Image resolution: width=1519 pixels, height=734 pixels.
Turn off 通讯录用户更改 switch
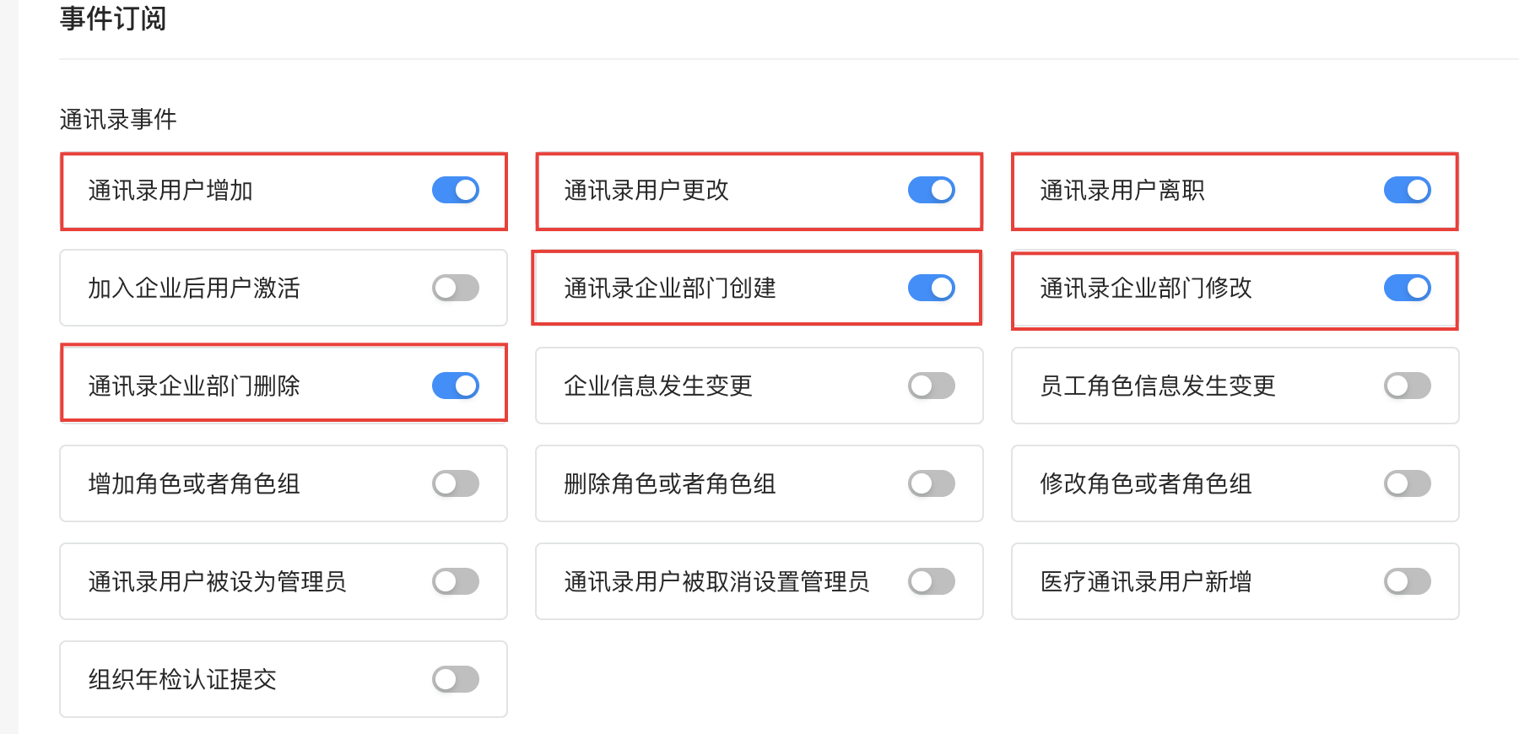(931, 190)
